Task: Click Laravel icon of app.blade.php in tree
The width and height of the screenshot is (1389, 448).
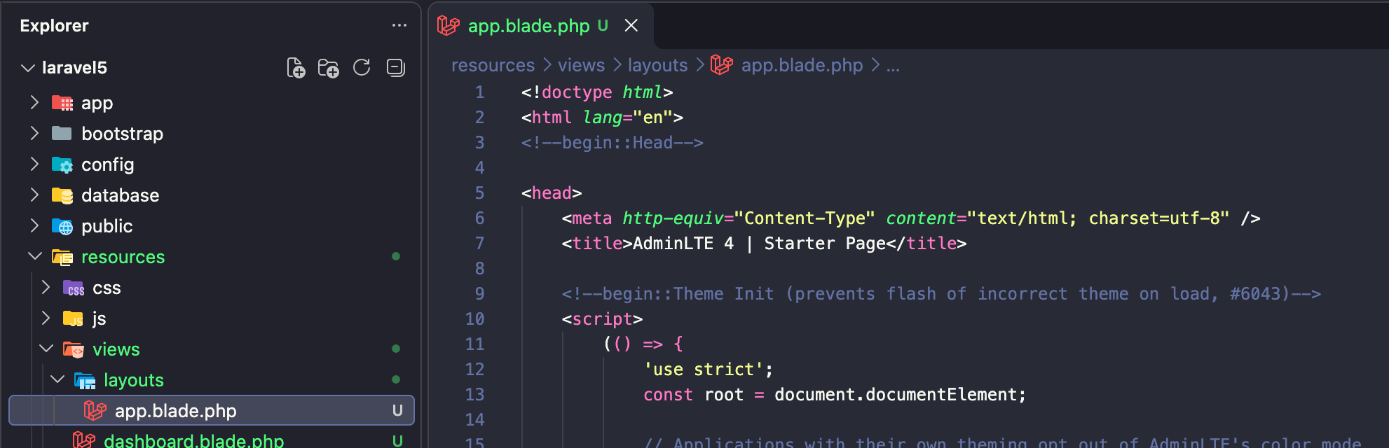Action: click(95, 410)
